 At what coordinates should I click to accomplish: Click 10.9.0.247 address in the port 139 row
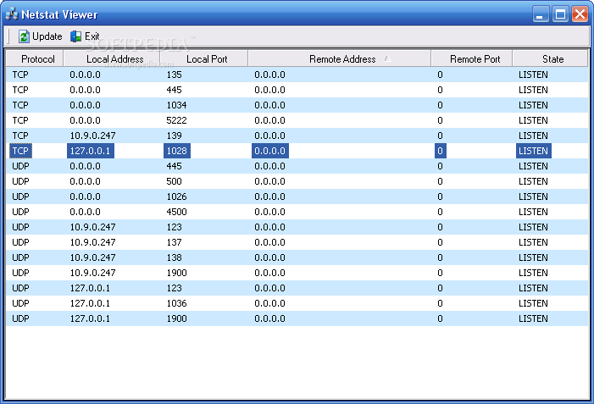[93, 136]
